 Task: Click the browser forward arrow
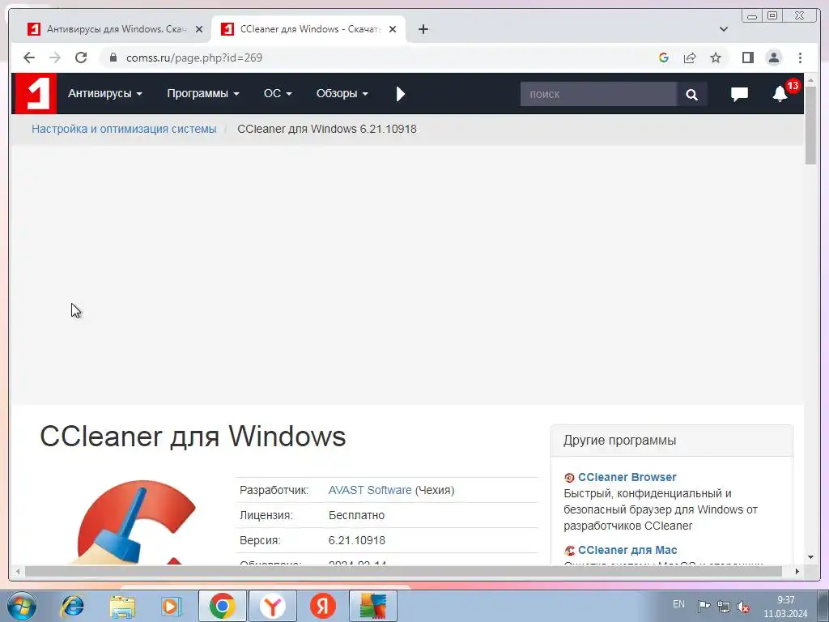55,58
